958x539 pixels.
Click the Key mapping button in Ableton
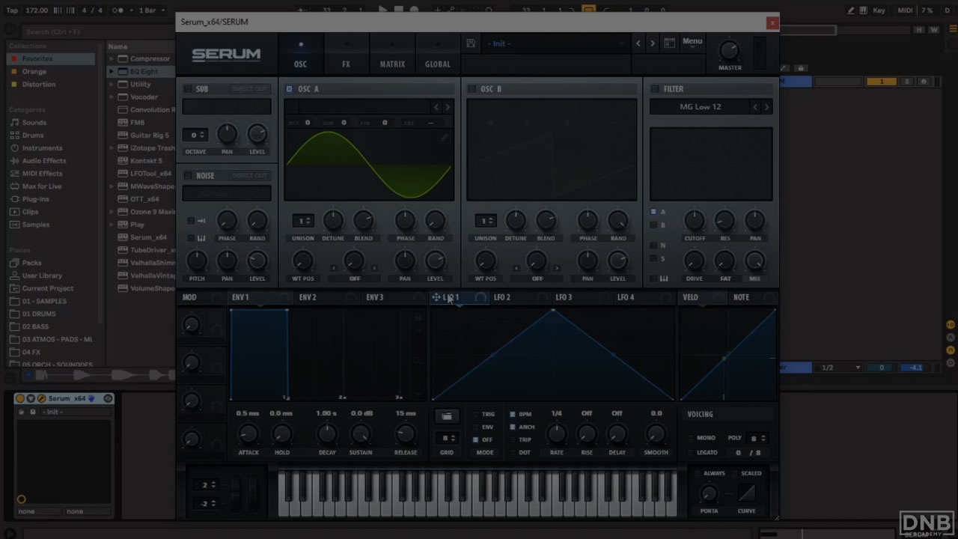coord(879,10)
